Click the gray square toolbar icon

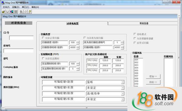coord(16,12)
